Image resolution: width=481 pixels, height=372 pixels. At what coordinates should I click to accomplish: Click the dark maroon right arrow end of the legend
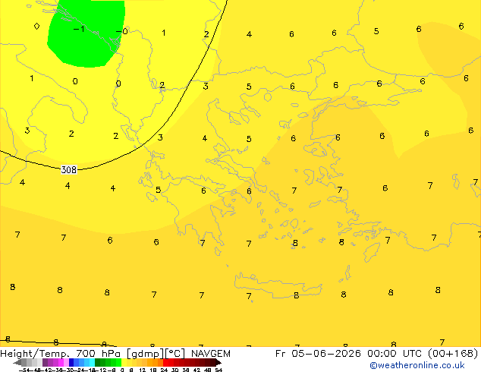click(218, 362)
